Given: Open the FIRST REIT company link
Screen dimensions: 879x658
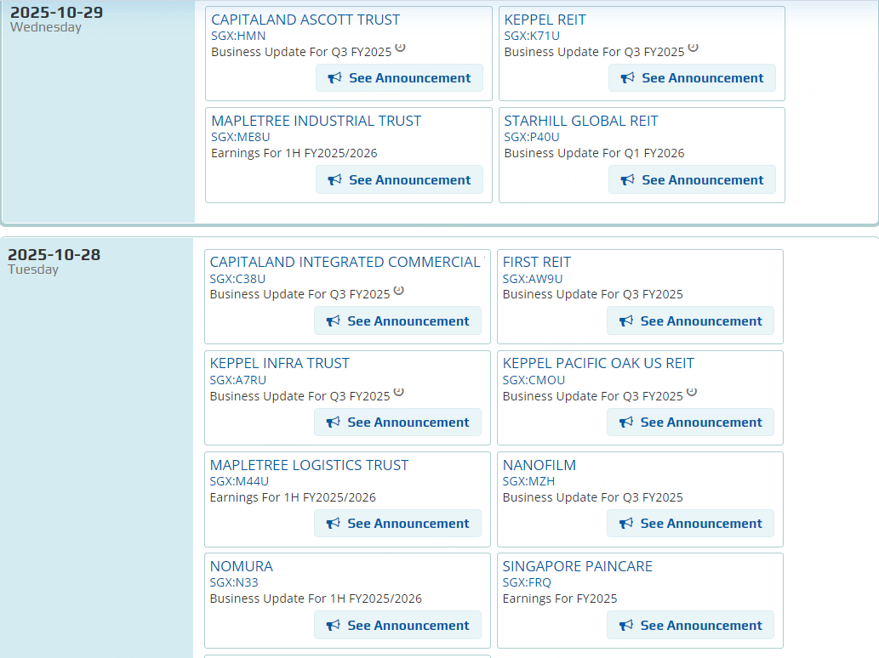Looking at the screenshot, I should (x=536, y=262).
